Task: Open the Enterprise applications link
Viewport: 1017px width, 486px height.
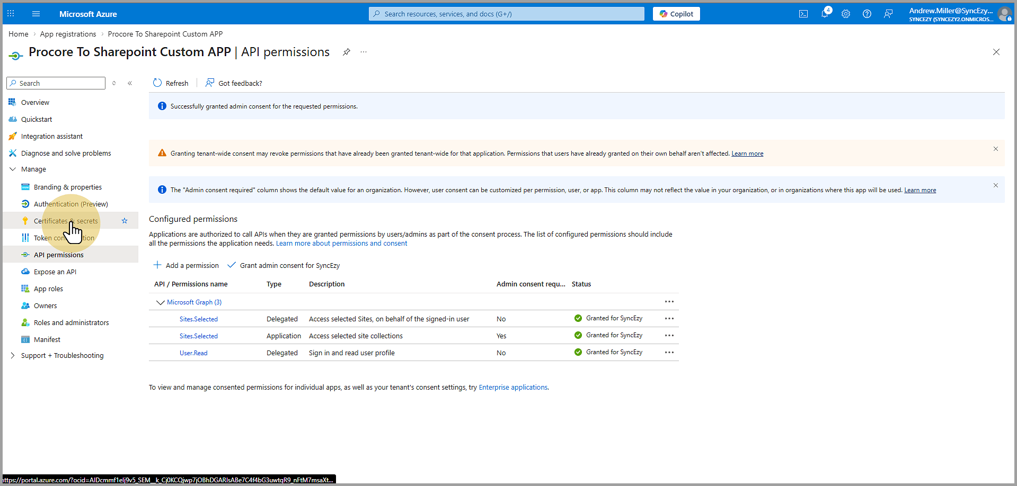Action: tap(513, 388)
